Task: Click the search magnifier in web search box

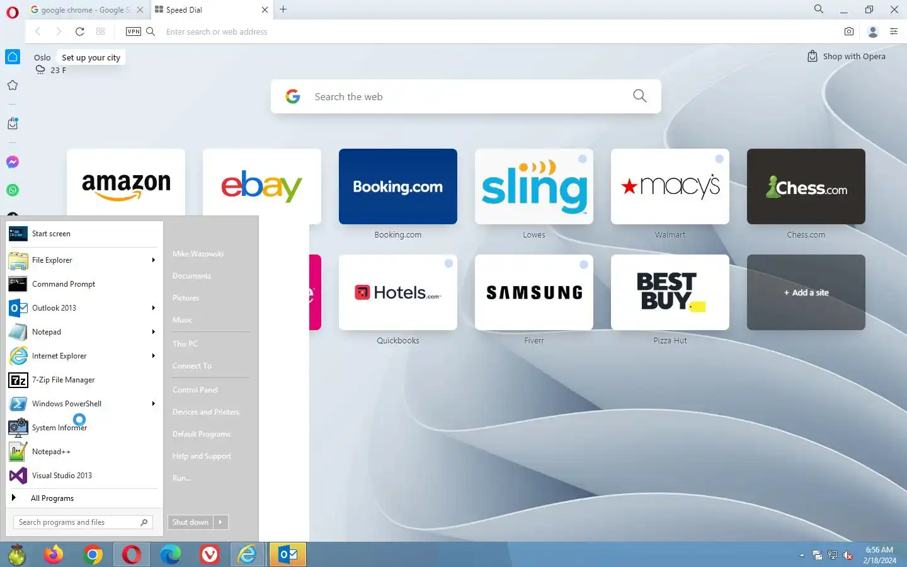Action: click(x=640, y=96)
